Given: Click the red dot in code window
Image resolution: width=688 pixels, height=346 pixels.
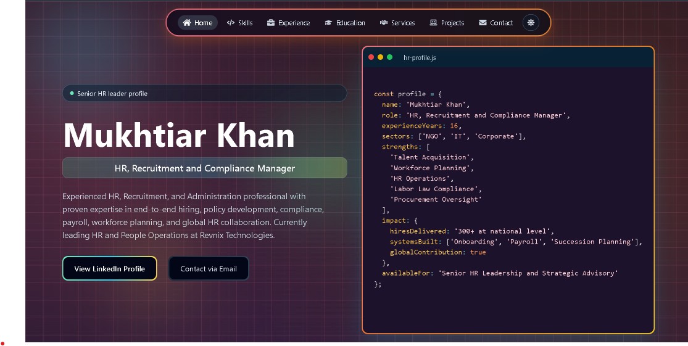Looking at the screenshot, I should 371,57.
